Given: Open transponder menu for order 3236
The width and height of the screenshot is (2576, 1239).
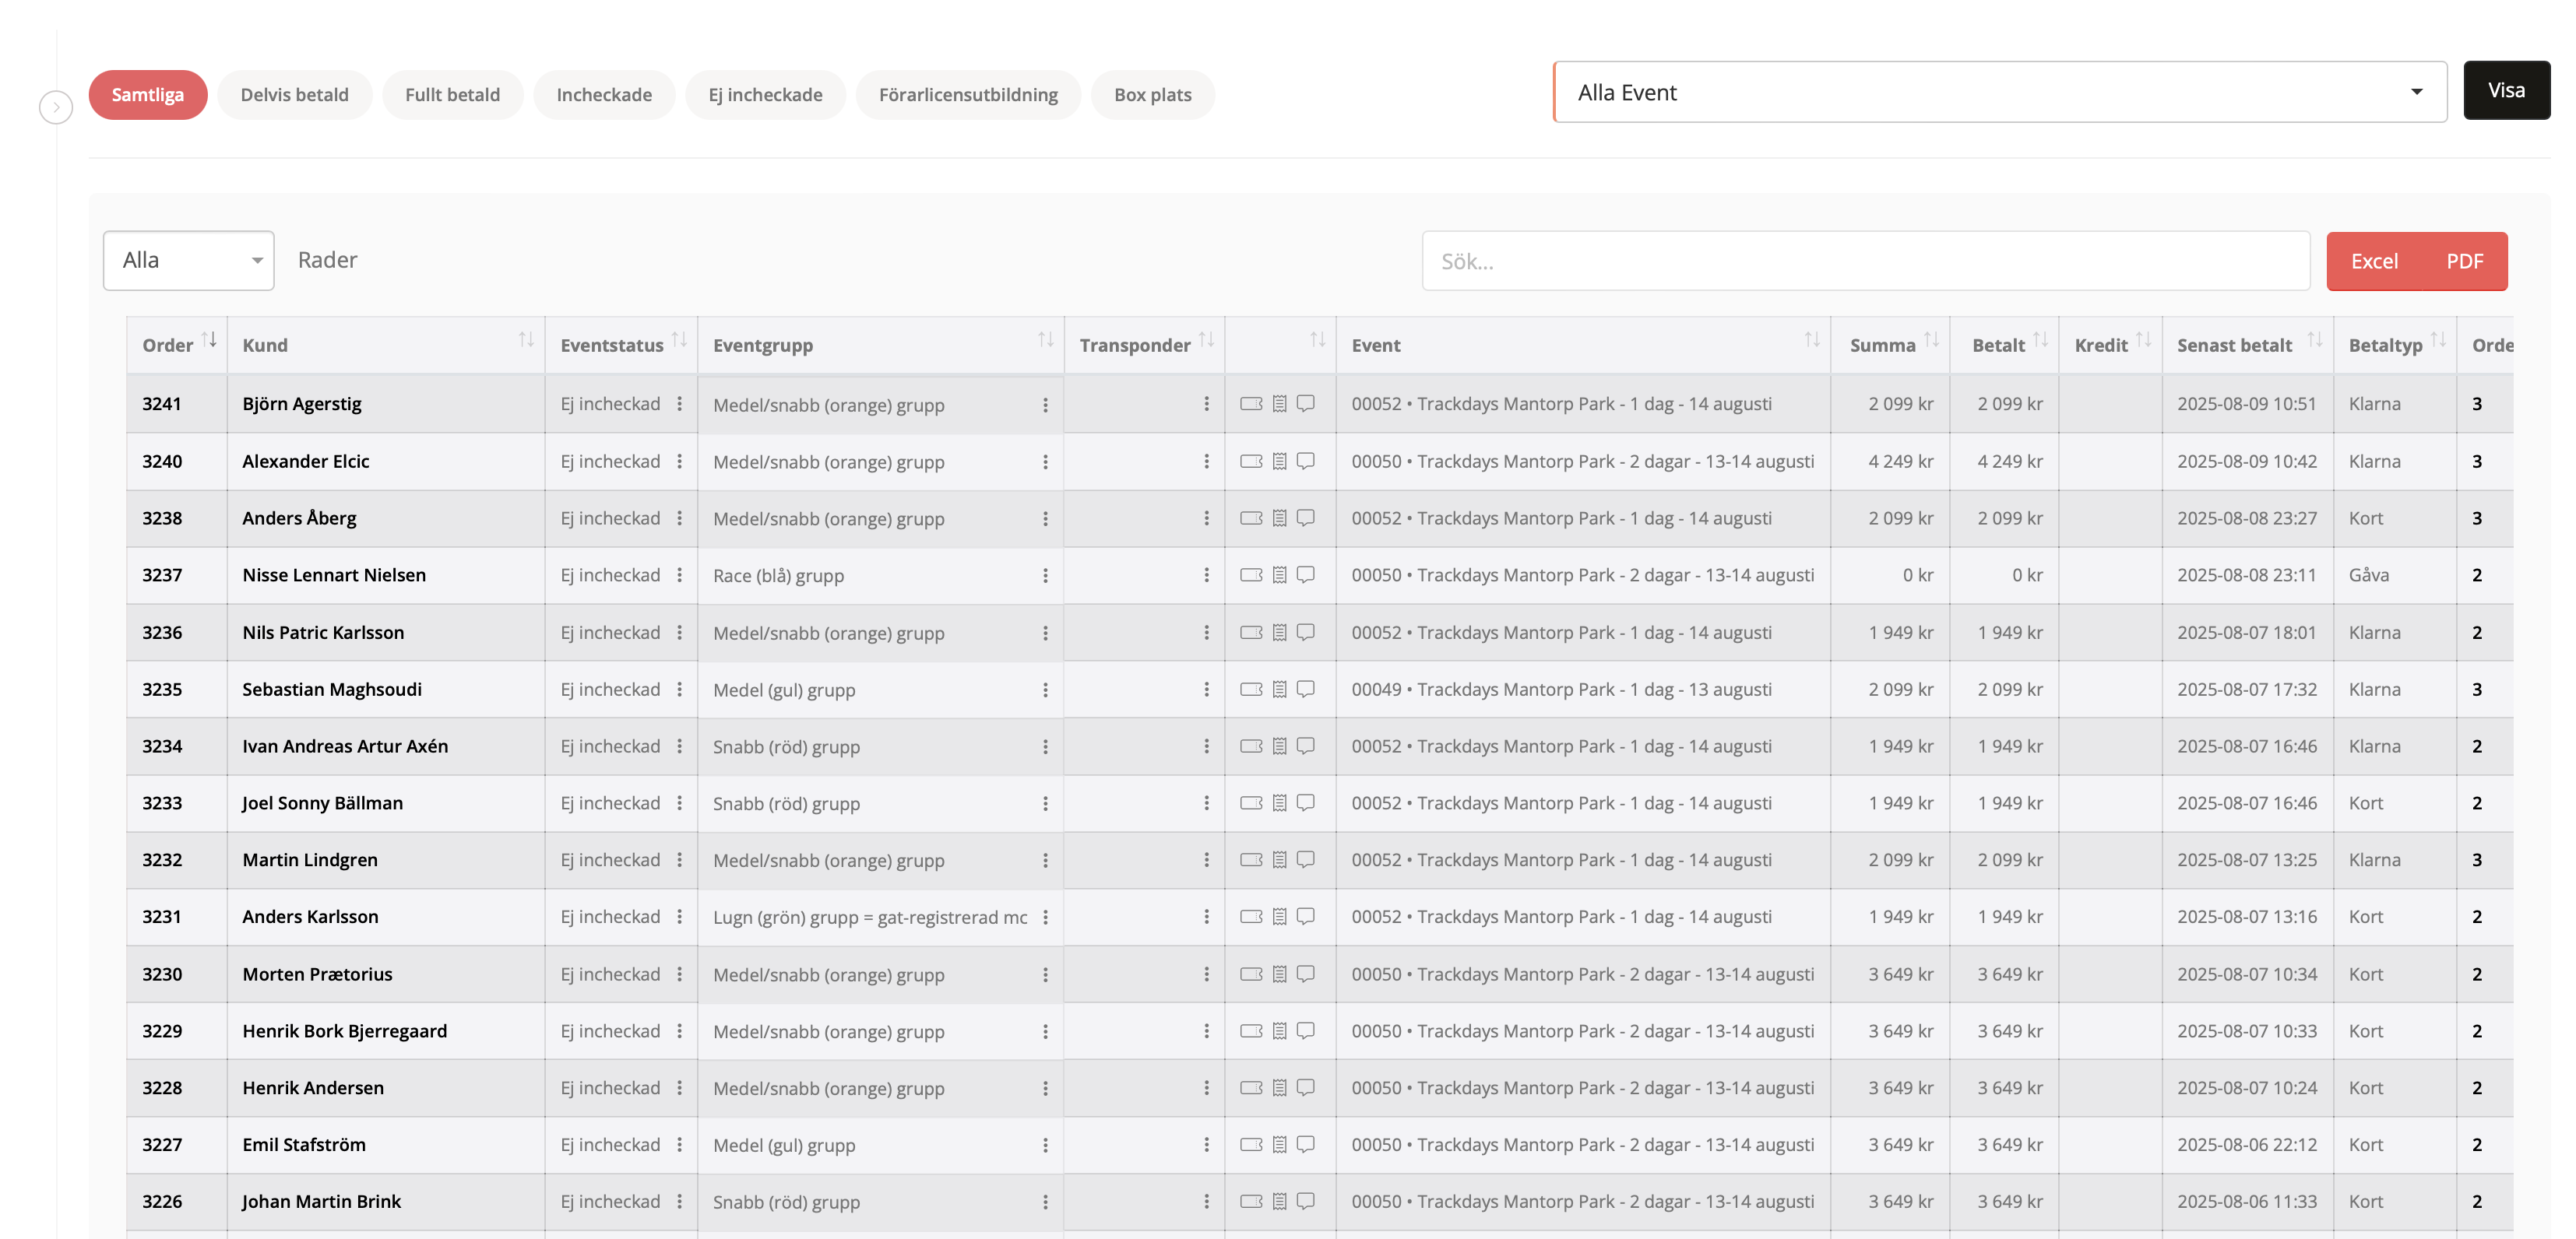Looking at the screenshot, I should (x=1206, y=633).
